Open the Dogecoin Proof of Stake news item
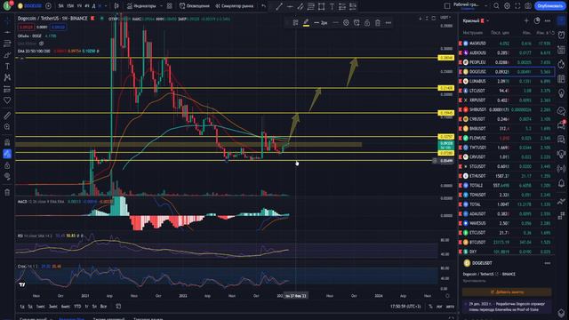This screenshot has height=320, width=569. pos(507,307)
